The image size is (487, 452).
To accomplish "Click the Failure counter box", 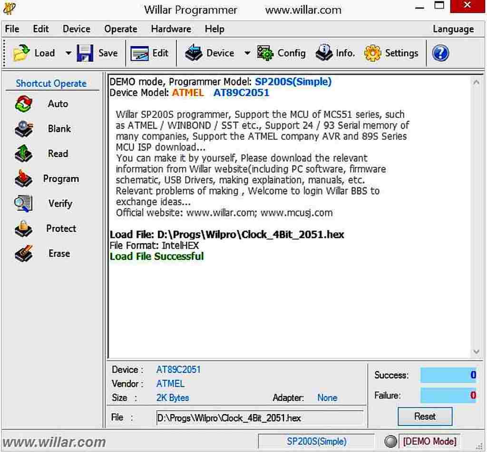I will pos(448,395).
